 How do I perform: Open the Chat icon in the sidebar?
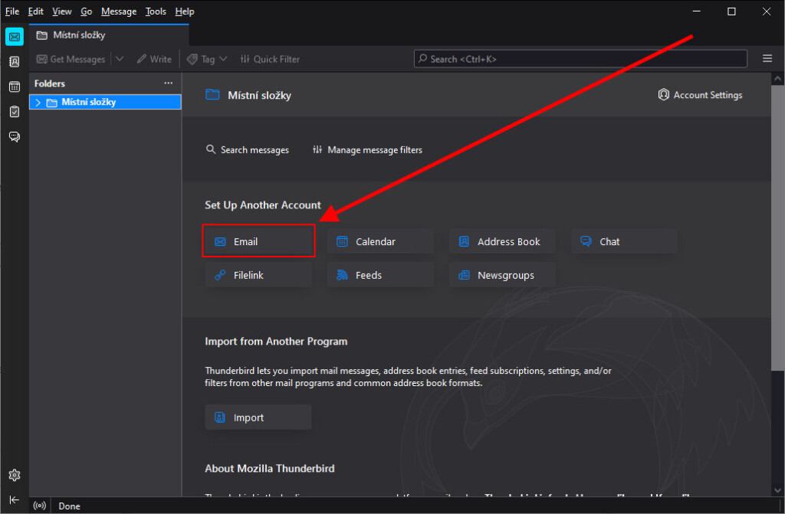coord(14,136)
